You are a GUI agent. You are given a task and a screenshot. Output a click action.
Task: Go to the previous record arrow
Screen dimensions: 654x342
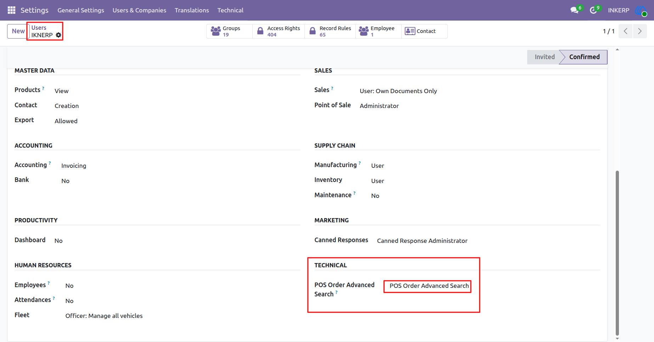pos(626,31)
